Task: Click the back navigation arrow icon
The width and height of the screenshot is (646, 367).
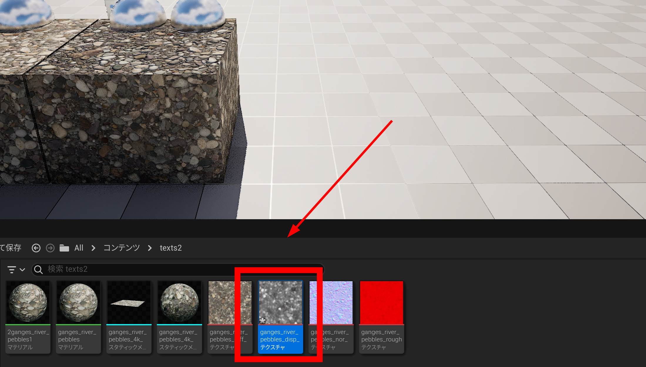Action: [36, 248]
